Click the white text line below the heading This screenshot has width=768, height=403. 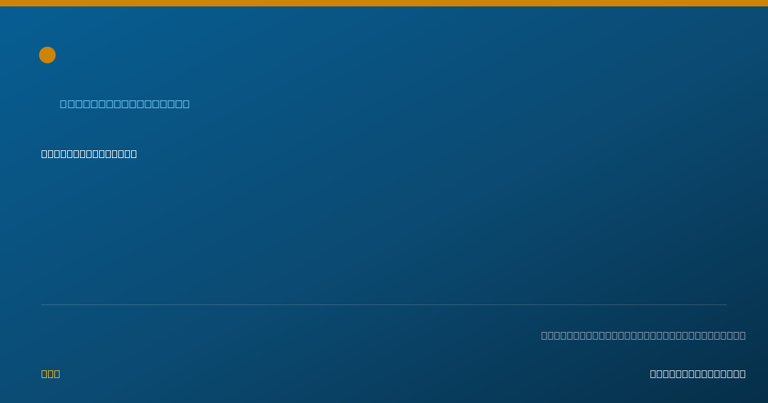click(89, 154)
